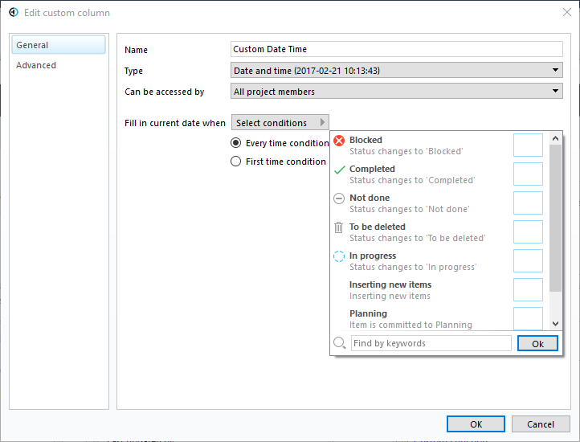Click the search magnifier icon
Image resolution: width=580 pixels, height=442 pixels.
(x=339, y=343)
